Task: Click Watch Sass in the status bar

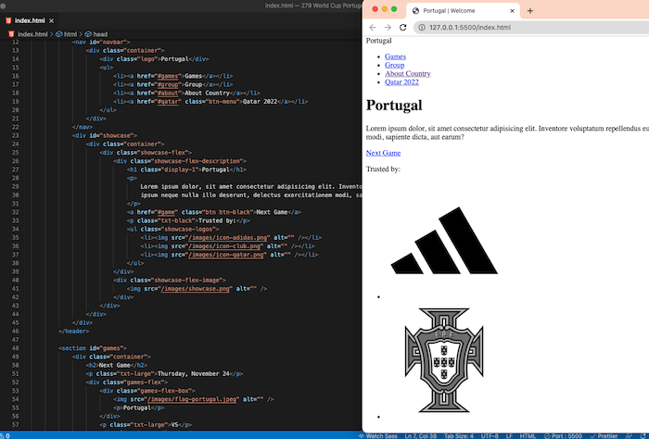Action: pyautogui.click(x=378, y=435)
